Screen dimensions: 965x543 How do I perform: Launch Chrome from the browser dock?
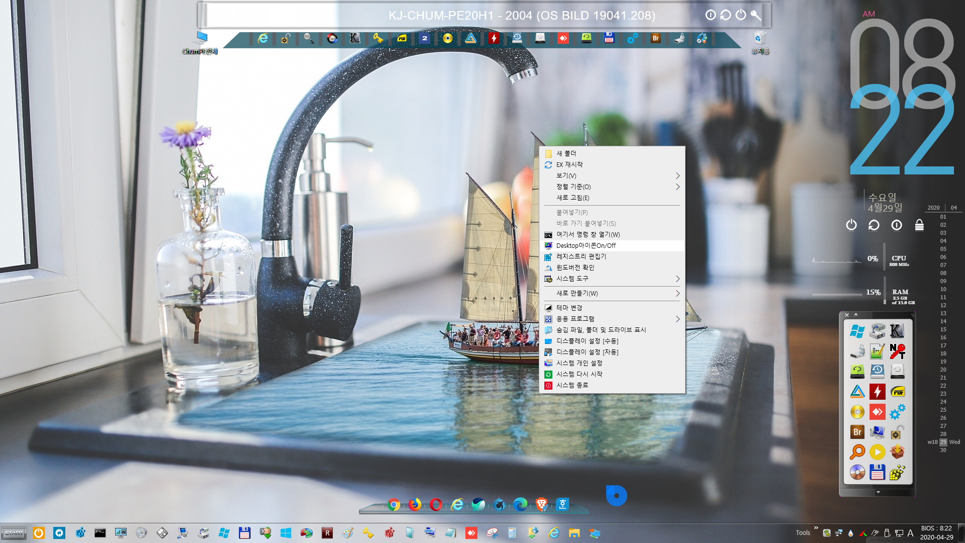point(394,504)
